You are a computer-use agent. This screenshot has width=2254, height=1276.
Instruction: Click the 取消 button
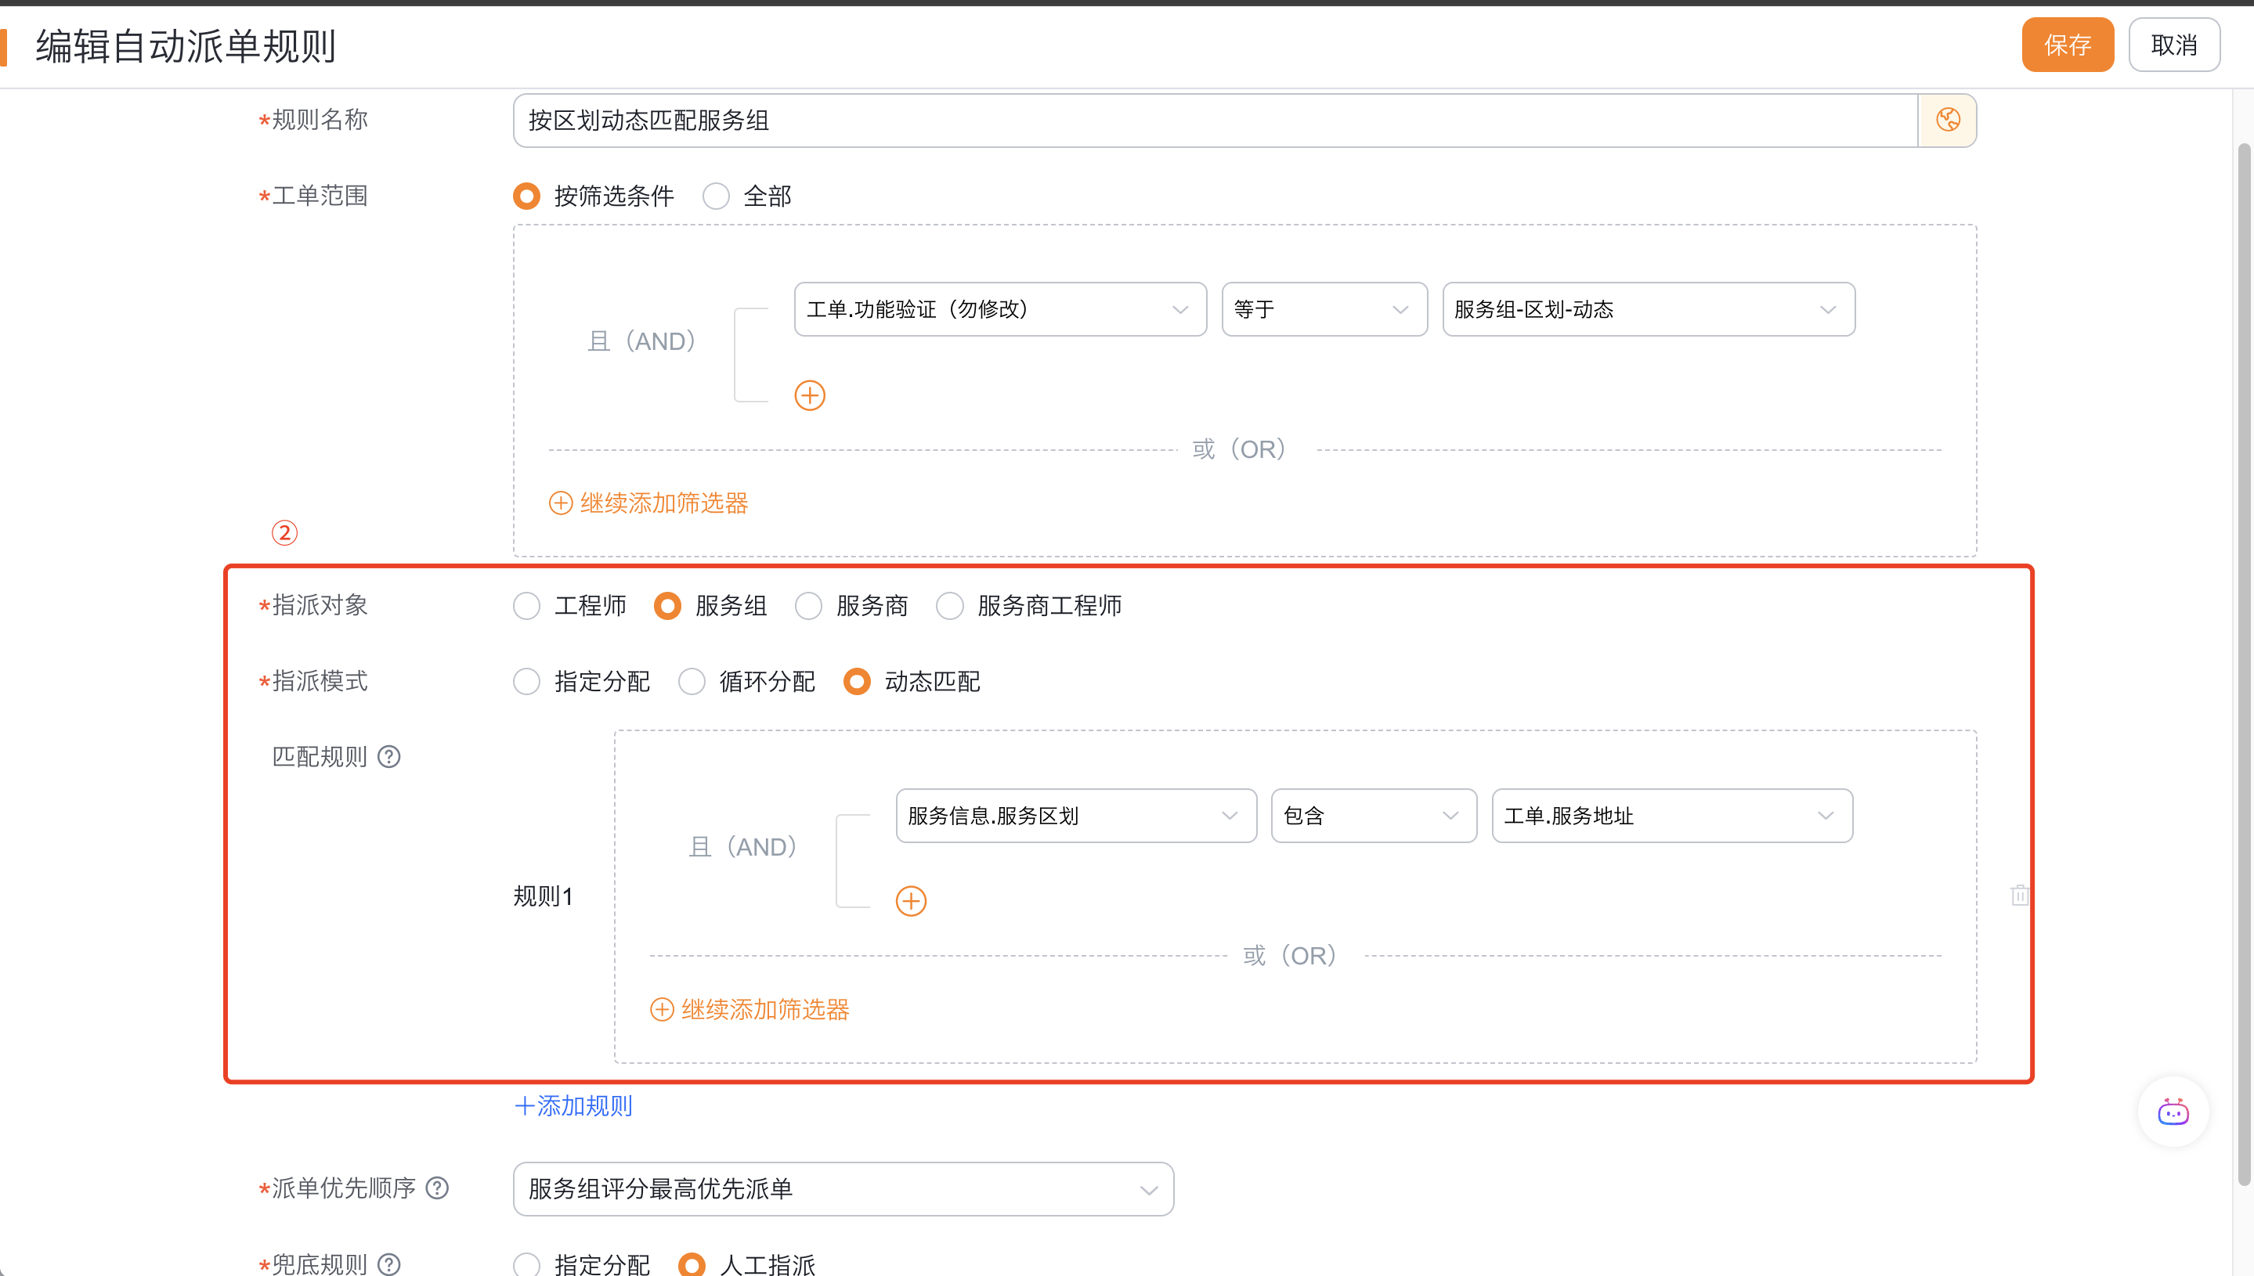2173,45
